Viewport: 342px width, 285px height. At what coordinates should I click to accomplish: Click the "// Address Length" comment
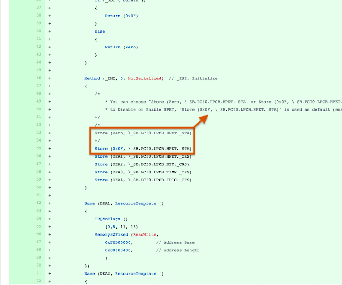pyautogui.click(x=178, y=250)
